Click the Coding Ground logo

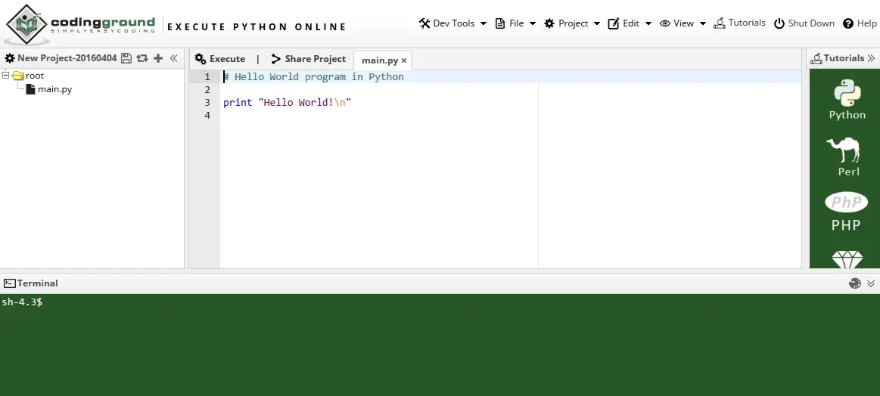82,25
